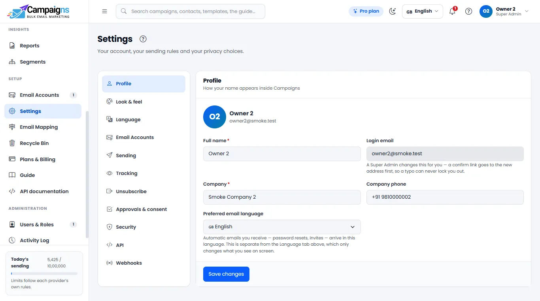Click the search campaigns input field
Viewport: 540px width, 301px height.
click(191, 11)
